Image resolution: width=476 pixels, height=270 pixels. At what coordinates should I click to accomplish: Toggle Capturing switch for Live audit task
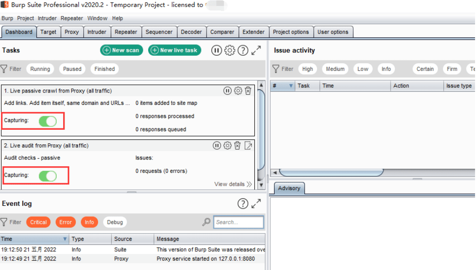[48, 176]
